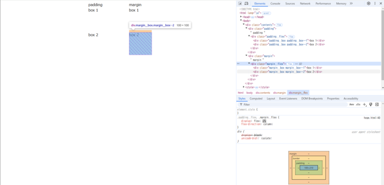This screenshot has height=185, width=384.
Task: Select the Elements tab
Action: click(260, 3)
